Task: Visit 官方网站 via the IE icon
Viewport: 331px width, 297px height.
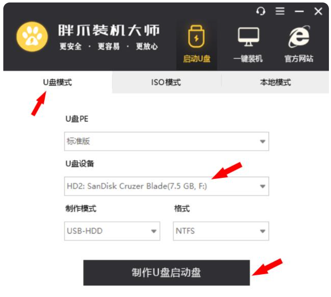Action: 299,36
